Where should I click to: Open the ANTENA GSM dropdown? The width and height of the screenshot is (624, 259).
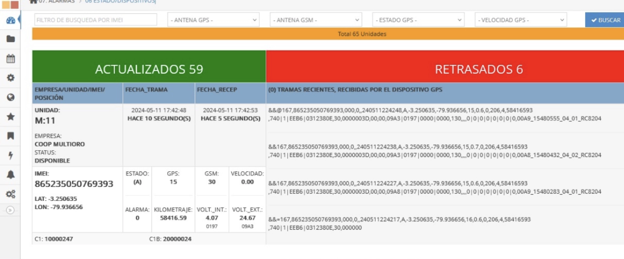tap(316, 20)
